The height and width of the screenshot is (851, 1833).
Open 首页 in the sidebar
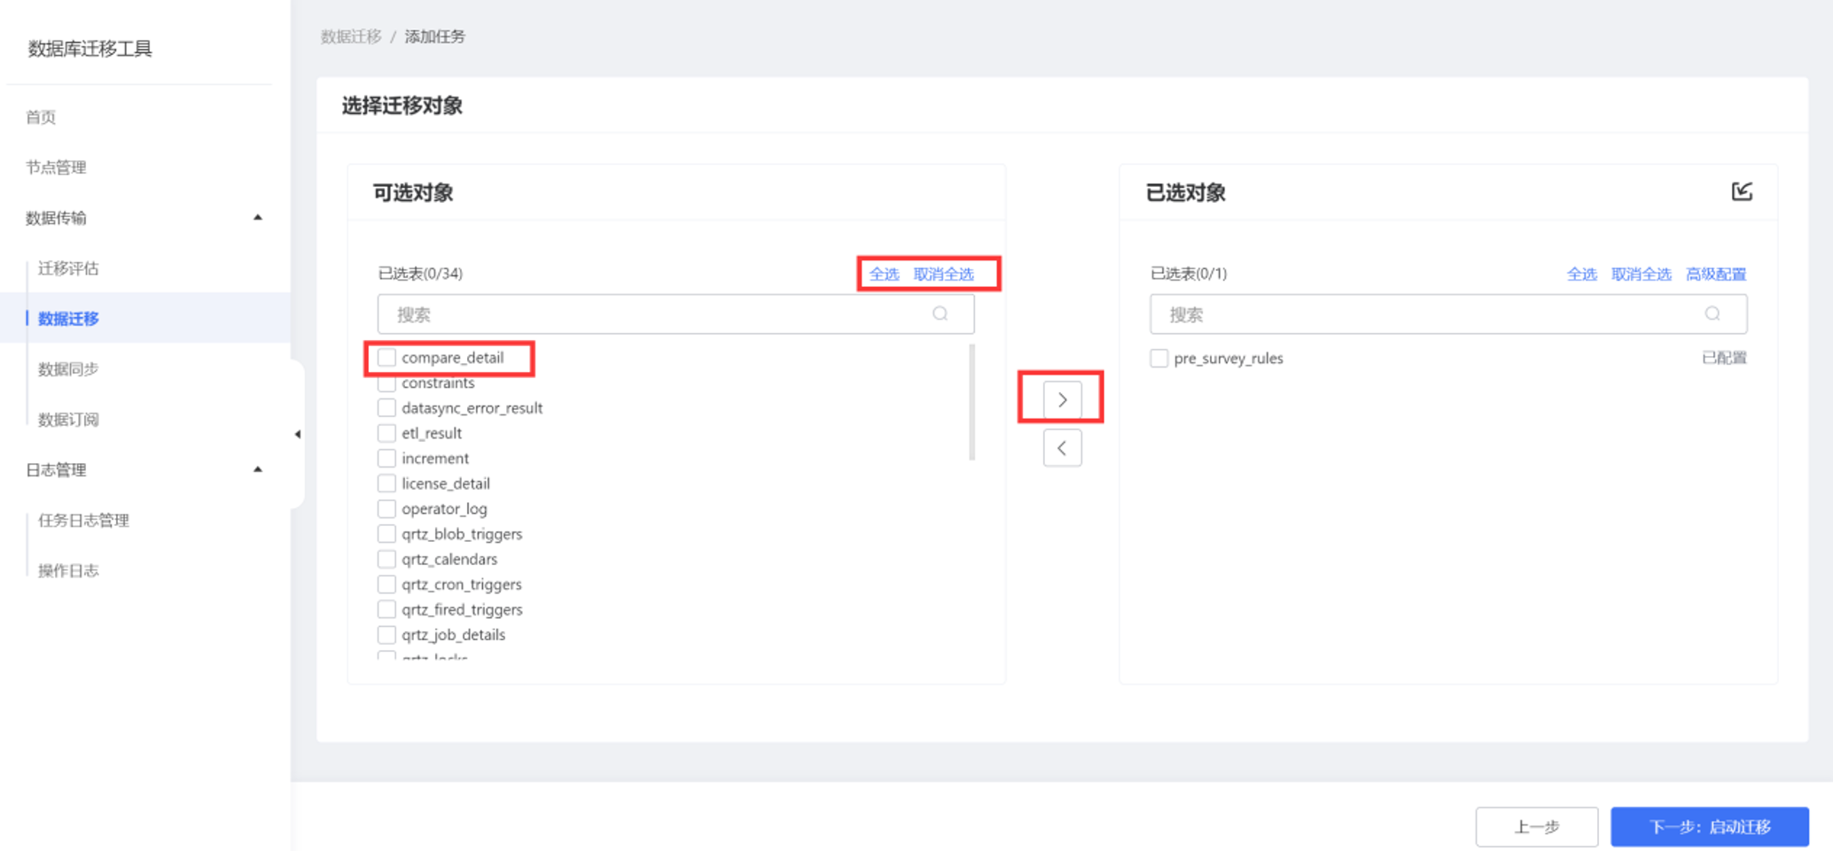pos(41,117)
